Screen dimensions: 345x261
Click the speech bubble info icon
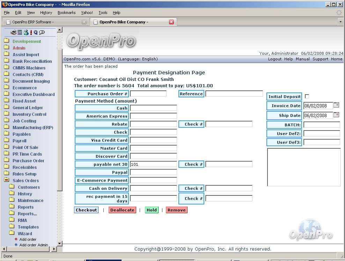(x=42, y=32)
